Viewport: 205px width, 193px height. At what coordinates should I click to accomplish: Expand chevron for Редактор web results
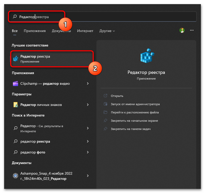[x=88, y=128]
